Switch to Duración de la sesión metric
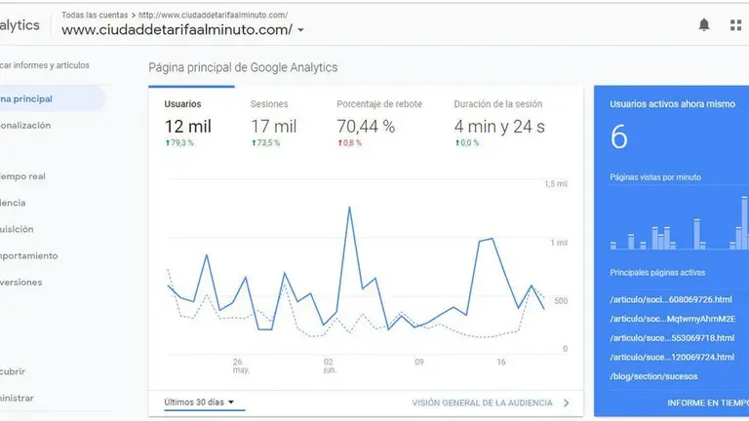 pyautogui.click(x=499, y=123)
